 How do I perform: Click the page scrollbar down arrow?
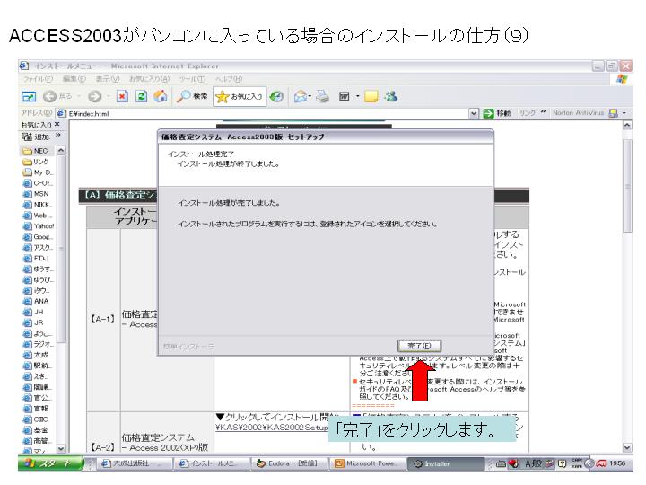click(x=627, y=448)
